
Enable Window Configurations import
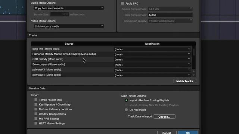click(x=36, y=114)
